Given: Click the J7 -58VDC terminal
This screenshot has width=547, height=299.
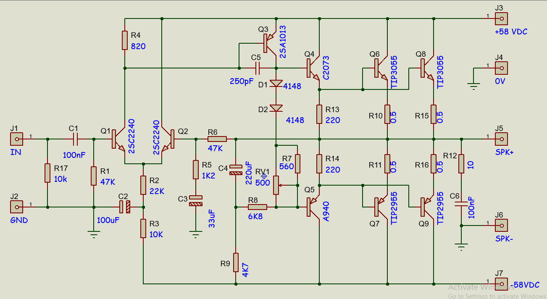Looking at the screenshot, I should pos(501,283).
